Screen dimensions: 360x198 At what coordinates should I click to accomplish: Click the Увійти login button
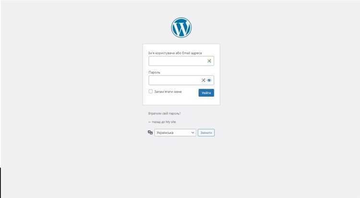206,93
